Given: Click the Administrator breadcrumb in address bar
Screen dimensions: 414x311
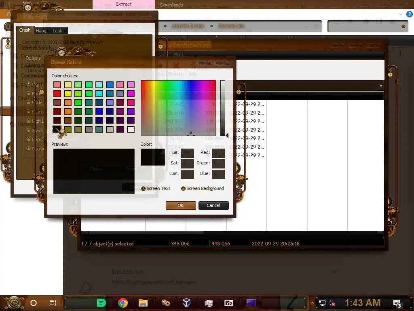Looking at the screenshot, I should [x=188, y=26].
